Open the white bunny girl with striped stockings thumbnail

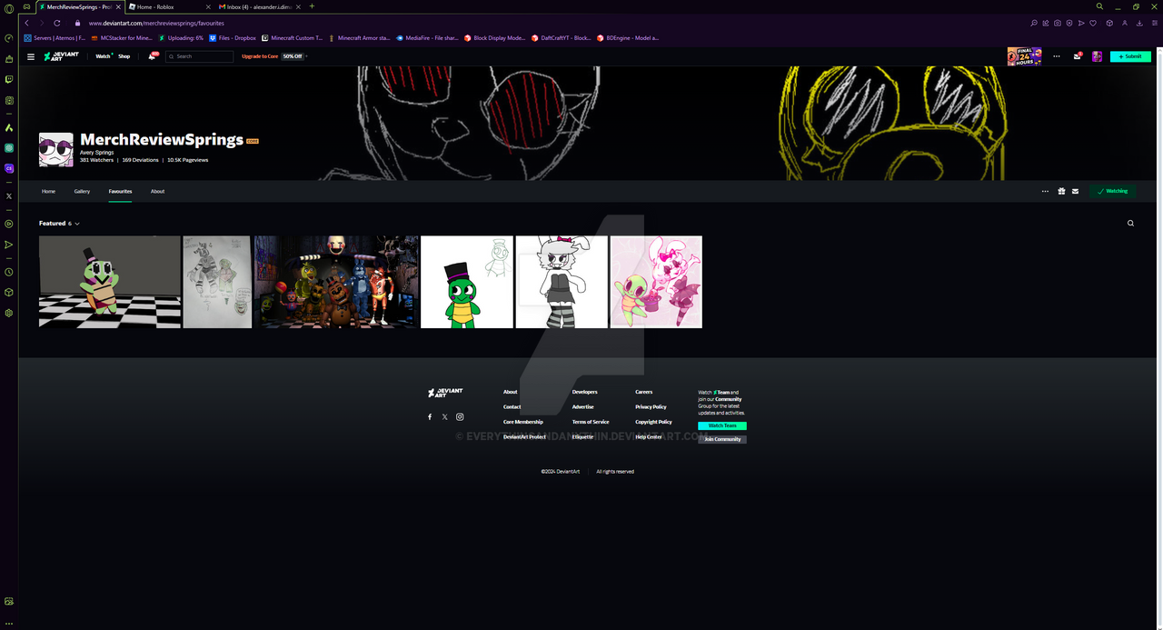562,282
